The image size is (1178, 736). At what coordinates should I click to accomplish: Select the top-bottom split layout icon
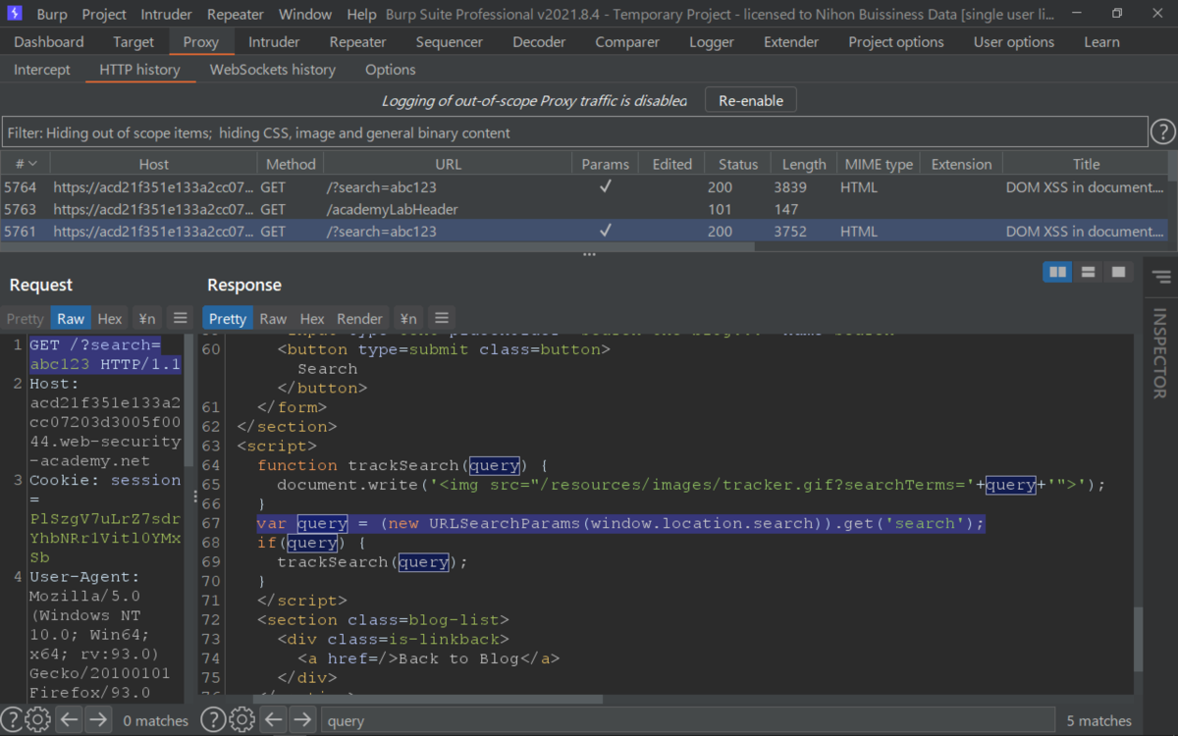point(1088,272)
